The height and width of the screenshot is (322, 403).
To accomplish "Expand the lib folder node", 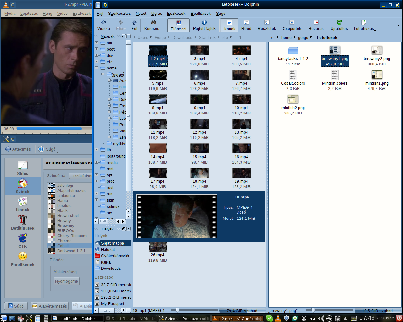I will [97, 150].
